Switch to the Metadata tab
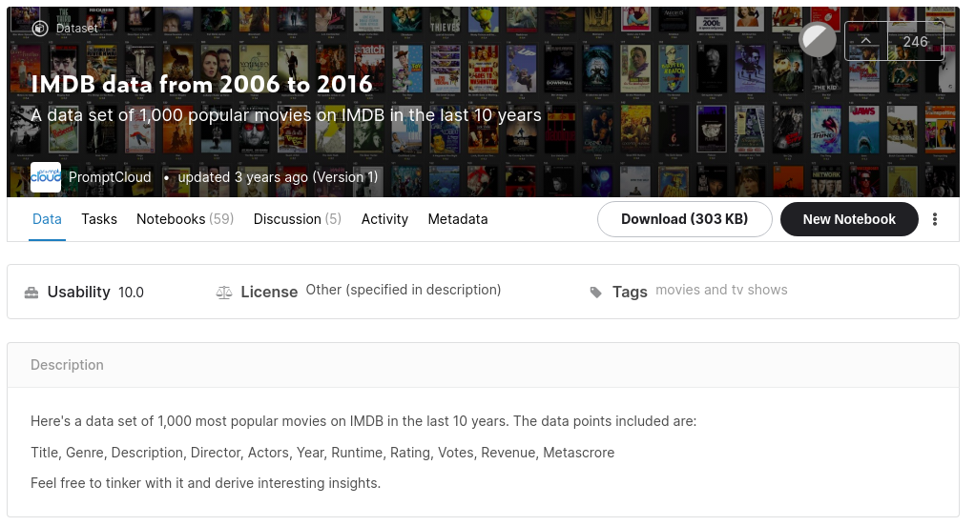The image size is (975, 526). (x=458, y=219)
